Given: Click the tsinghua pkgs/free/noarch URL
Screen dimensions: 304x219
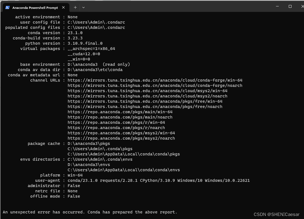Looking at the screenshot, I should pyautogui.click(x=145, y=107).
